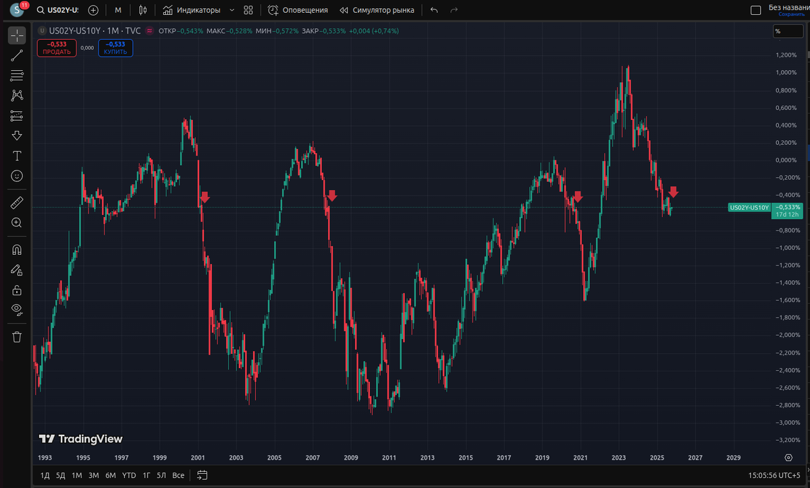Toggle stay in drawing mode
The height and width of the screenshot is (488, 810).
(x=17, y=270)
